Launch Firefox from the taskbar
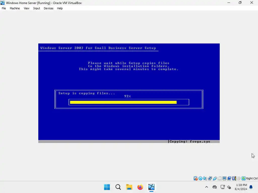 (140, 187)
